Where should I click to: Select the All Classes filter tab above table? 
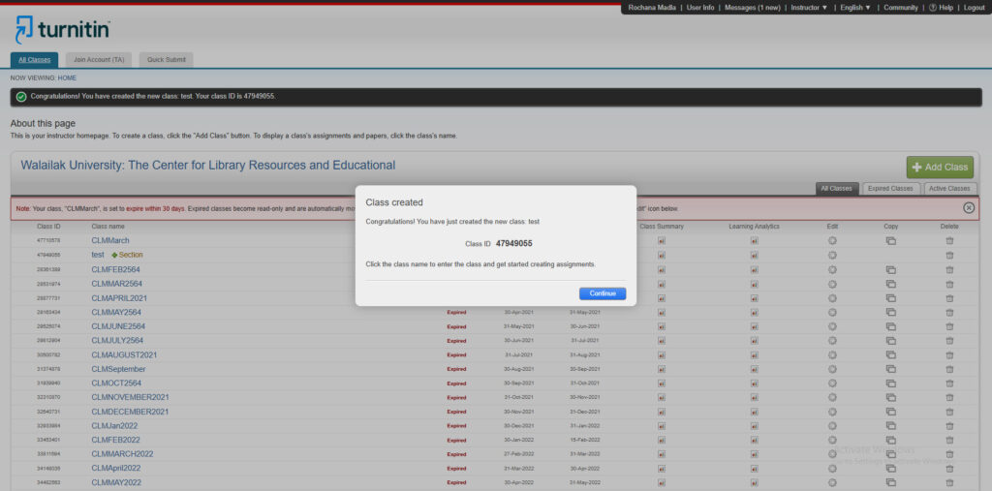pyautogui.click(x=836, y=189)
